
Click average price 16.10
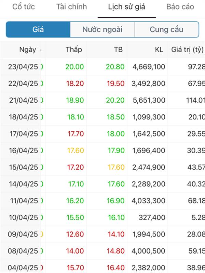click(116, 217)
